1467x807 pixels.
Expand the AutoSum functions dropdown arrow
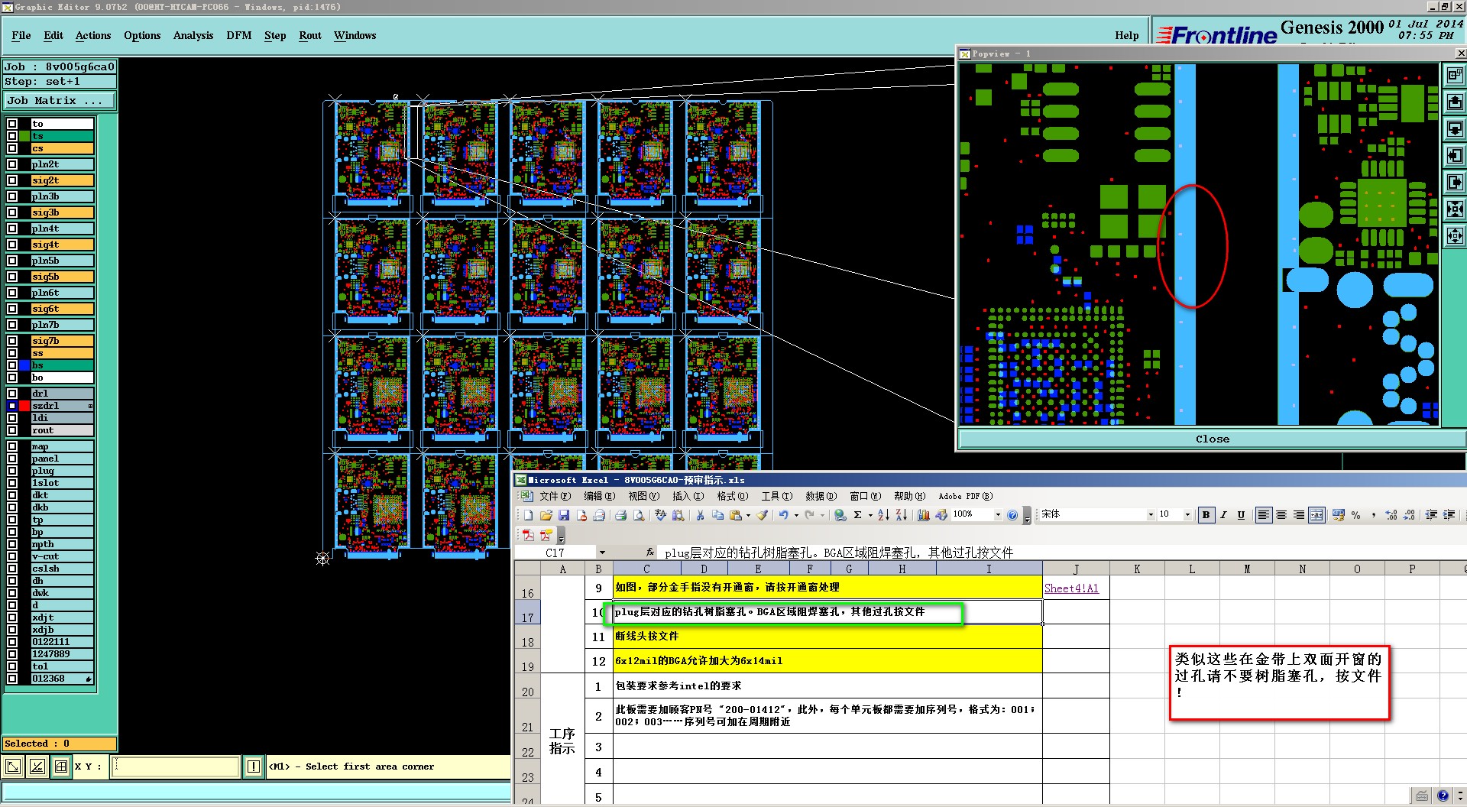870,515
